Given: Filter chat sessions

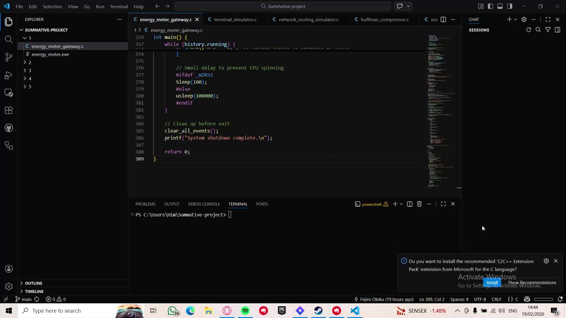Looking at the screenshot, I should coord(548,30).
